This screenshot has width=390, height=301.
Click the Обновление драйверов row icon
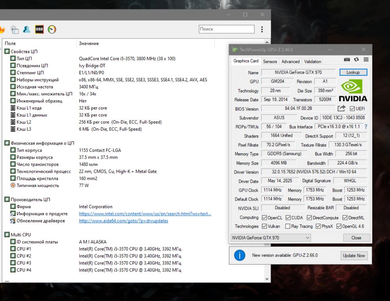(x=13, y=221)
